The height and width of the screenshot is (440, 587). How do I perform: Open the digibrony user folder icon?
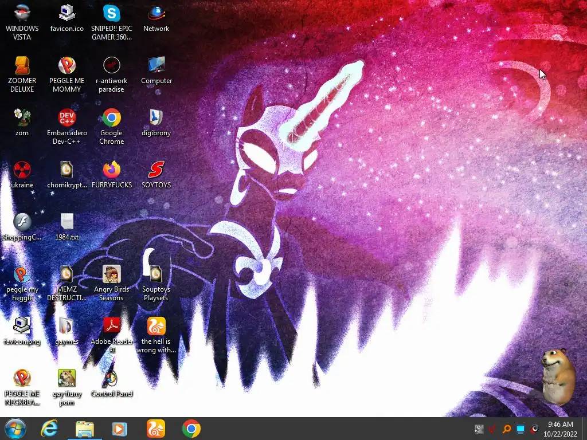tap(156, 123)
